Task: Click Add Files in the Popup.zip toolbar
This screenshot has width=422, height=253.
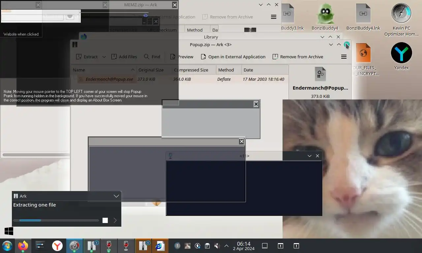Action: pos(124,57)
